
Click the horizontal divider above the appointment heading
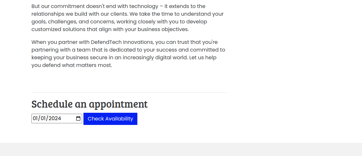coord(129,92)
